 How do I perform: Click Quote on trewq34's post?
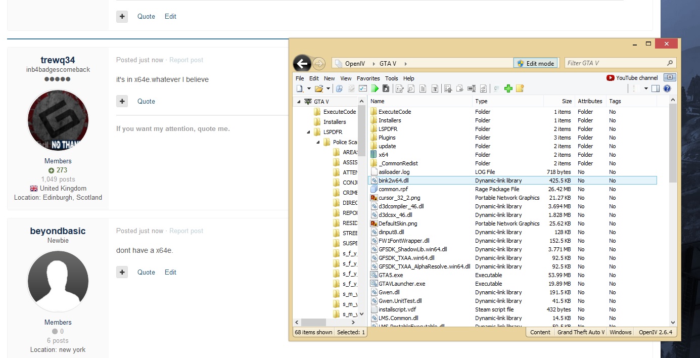[146, 101]
